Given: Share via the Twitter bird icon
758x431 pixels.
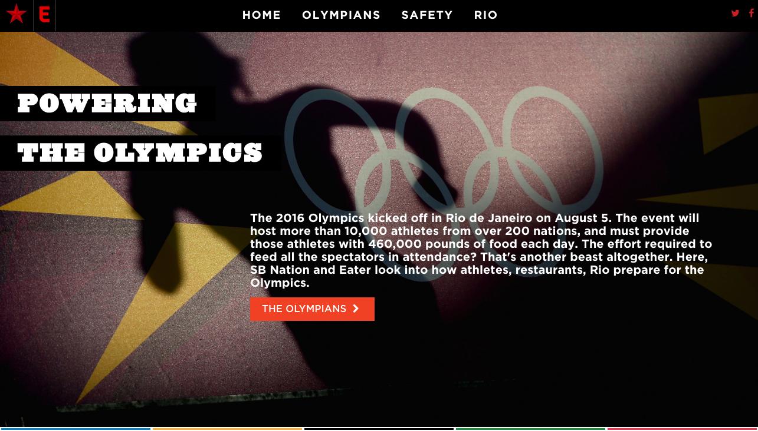Looking at the screenshot, I should click(735, 13).
